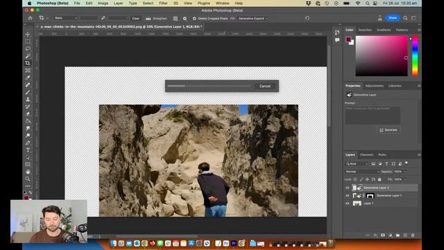The height and width of the screenshot is (250, 444).
Task: Click the reset crop arrow icon
Action: (x=307, y=18)
